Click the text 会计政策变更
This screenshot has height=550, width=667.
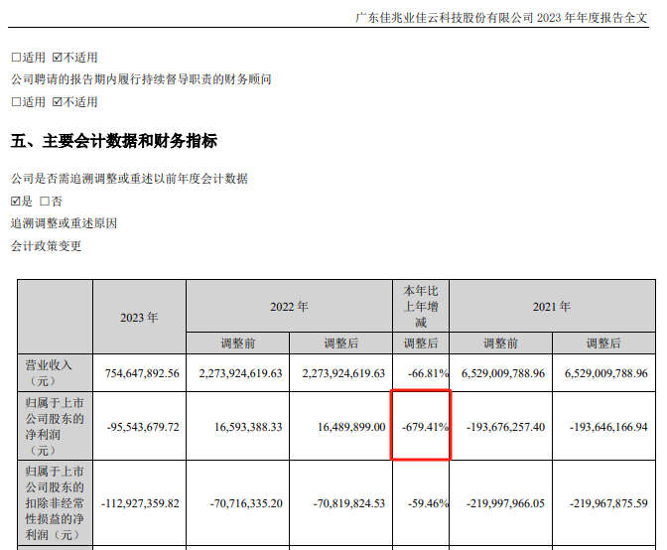[x=46, y=246]
